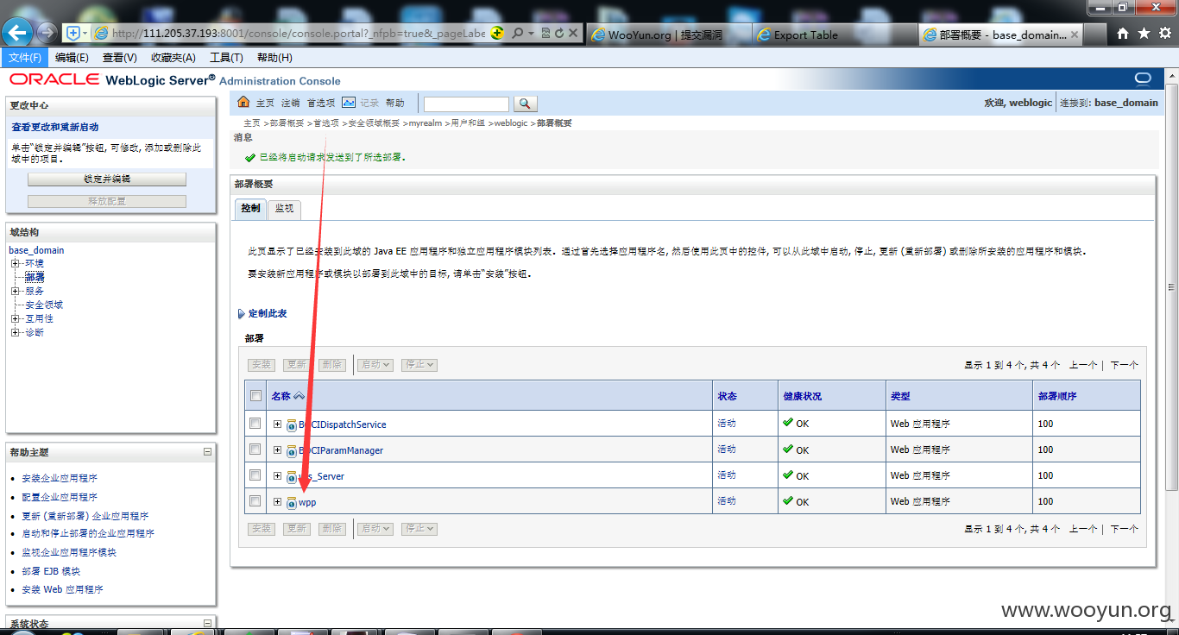Click the Oracle O logo in banner
Image resolution: width=1179 pixels, height=635 pixels.
pyautogui.click(x=1143, y=79)
